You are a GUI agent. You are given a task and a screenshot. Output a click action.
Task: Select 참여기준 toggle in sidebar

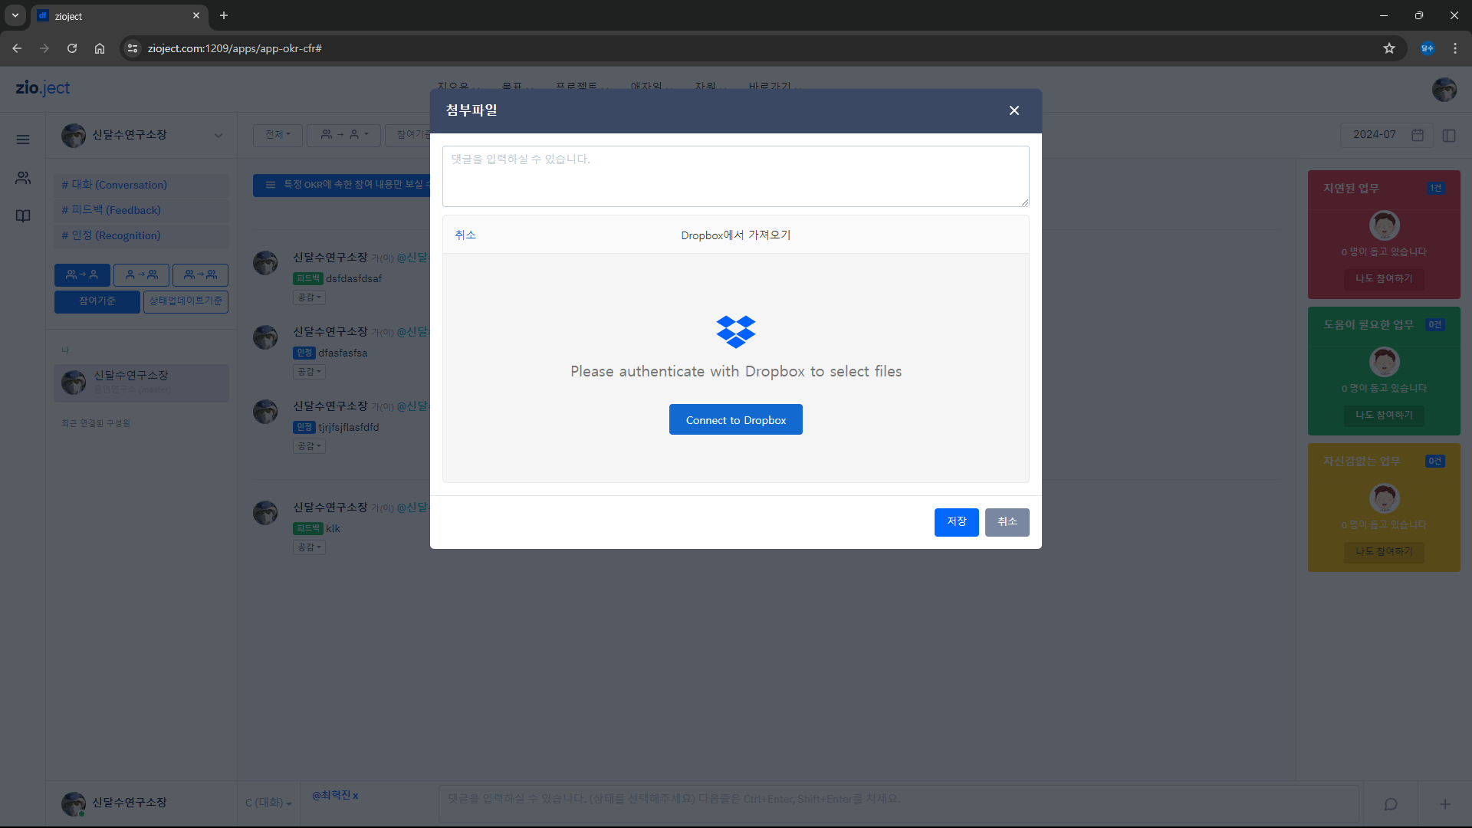tap(97, 301)
